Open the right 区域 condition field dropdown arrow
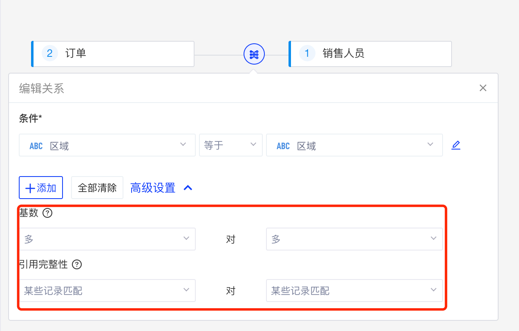The image size is (519, 331). (430, 145)
